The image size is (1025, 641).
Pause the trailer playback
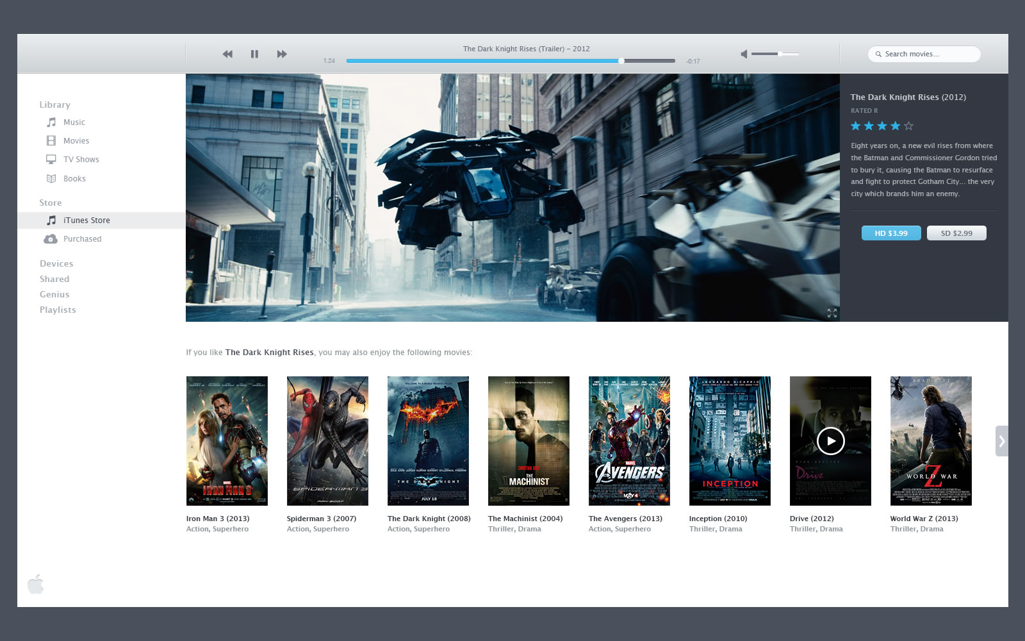(x=254, y=54)
